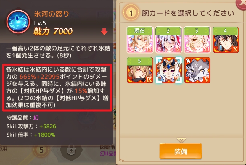Image resolution: width=246 pixels, height=165 pixels.
Task: Click the red-outlined skill description box
Action: click(x=57, y=88)
